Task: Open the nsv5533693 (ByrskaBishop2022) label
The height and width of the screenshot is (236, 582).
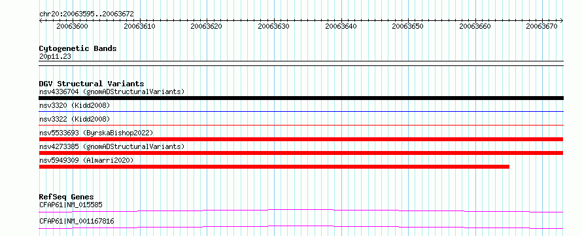Action: click(x=96, y=133)
